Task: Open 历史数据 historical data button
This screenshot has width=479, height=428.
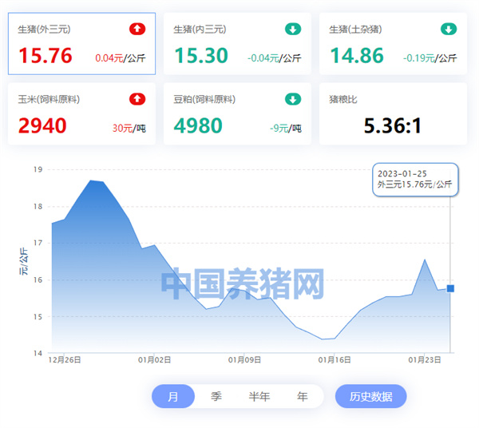Action: pos(370,396)
